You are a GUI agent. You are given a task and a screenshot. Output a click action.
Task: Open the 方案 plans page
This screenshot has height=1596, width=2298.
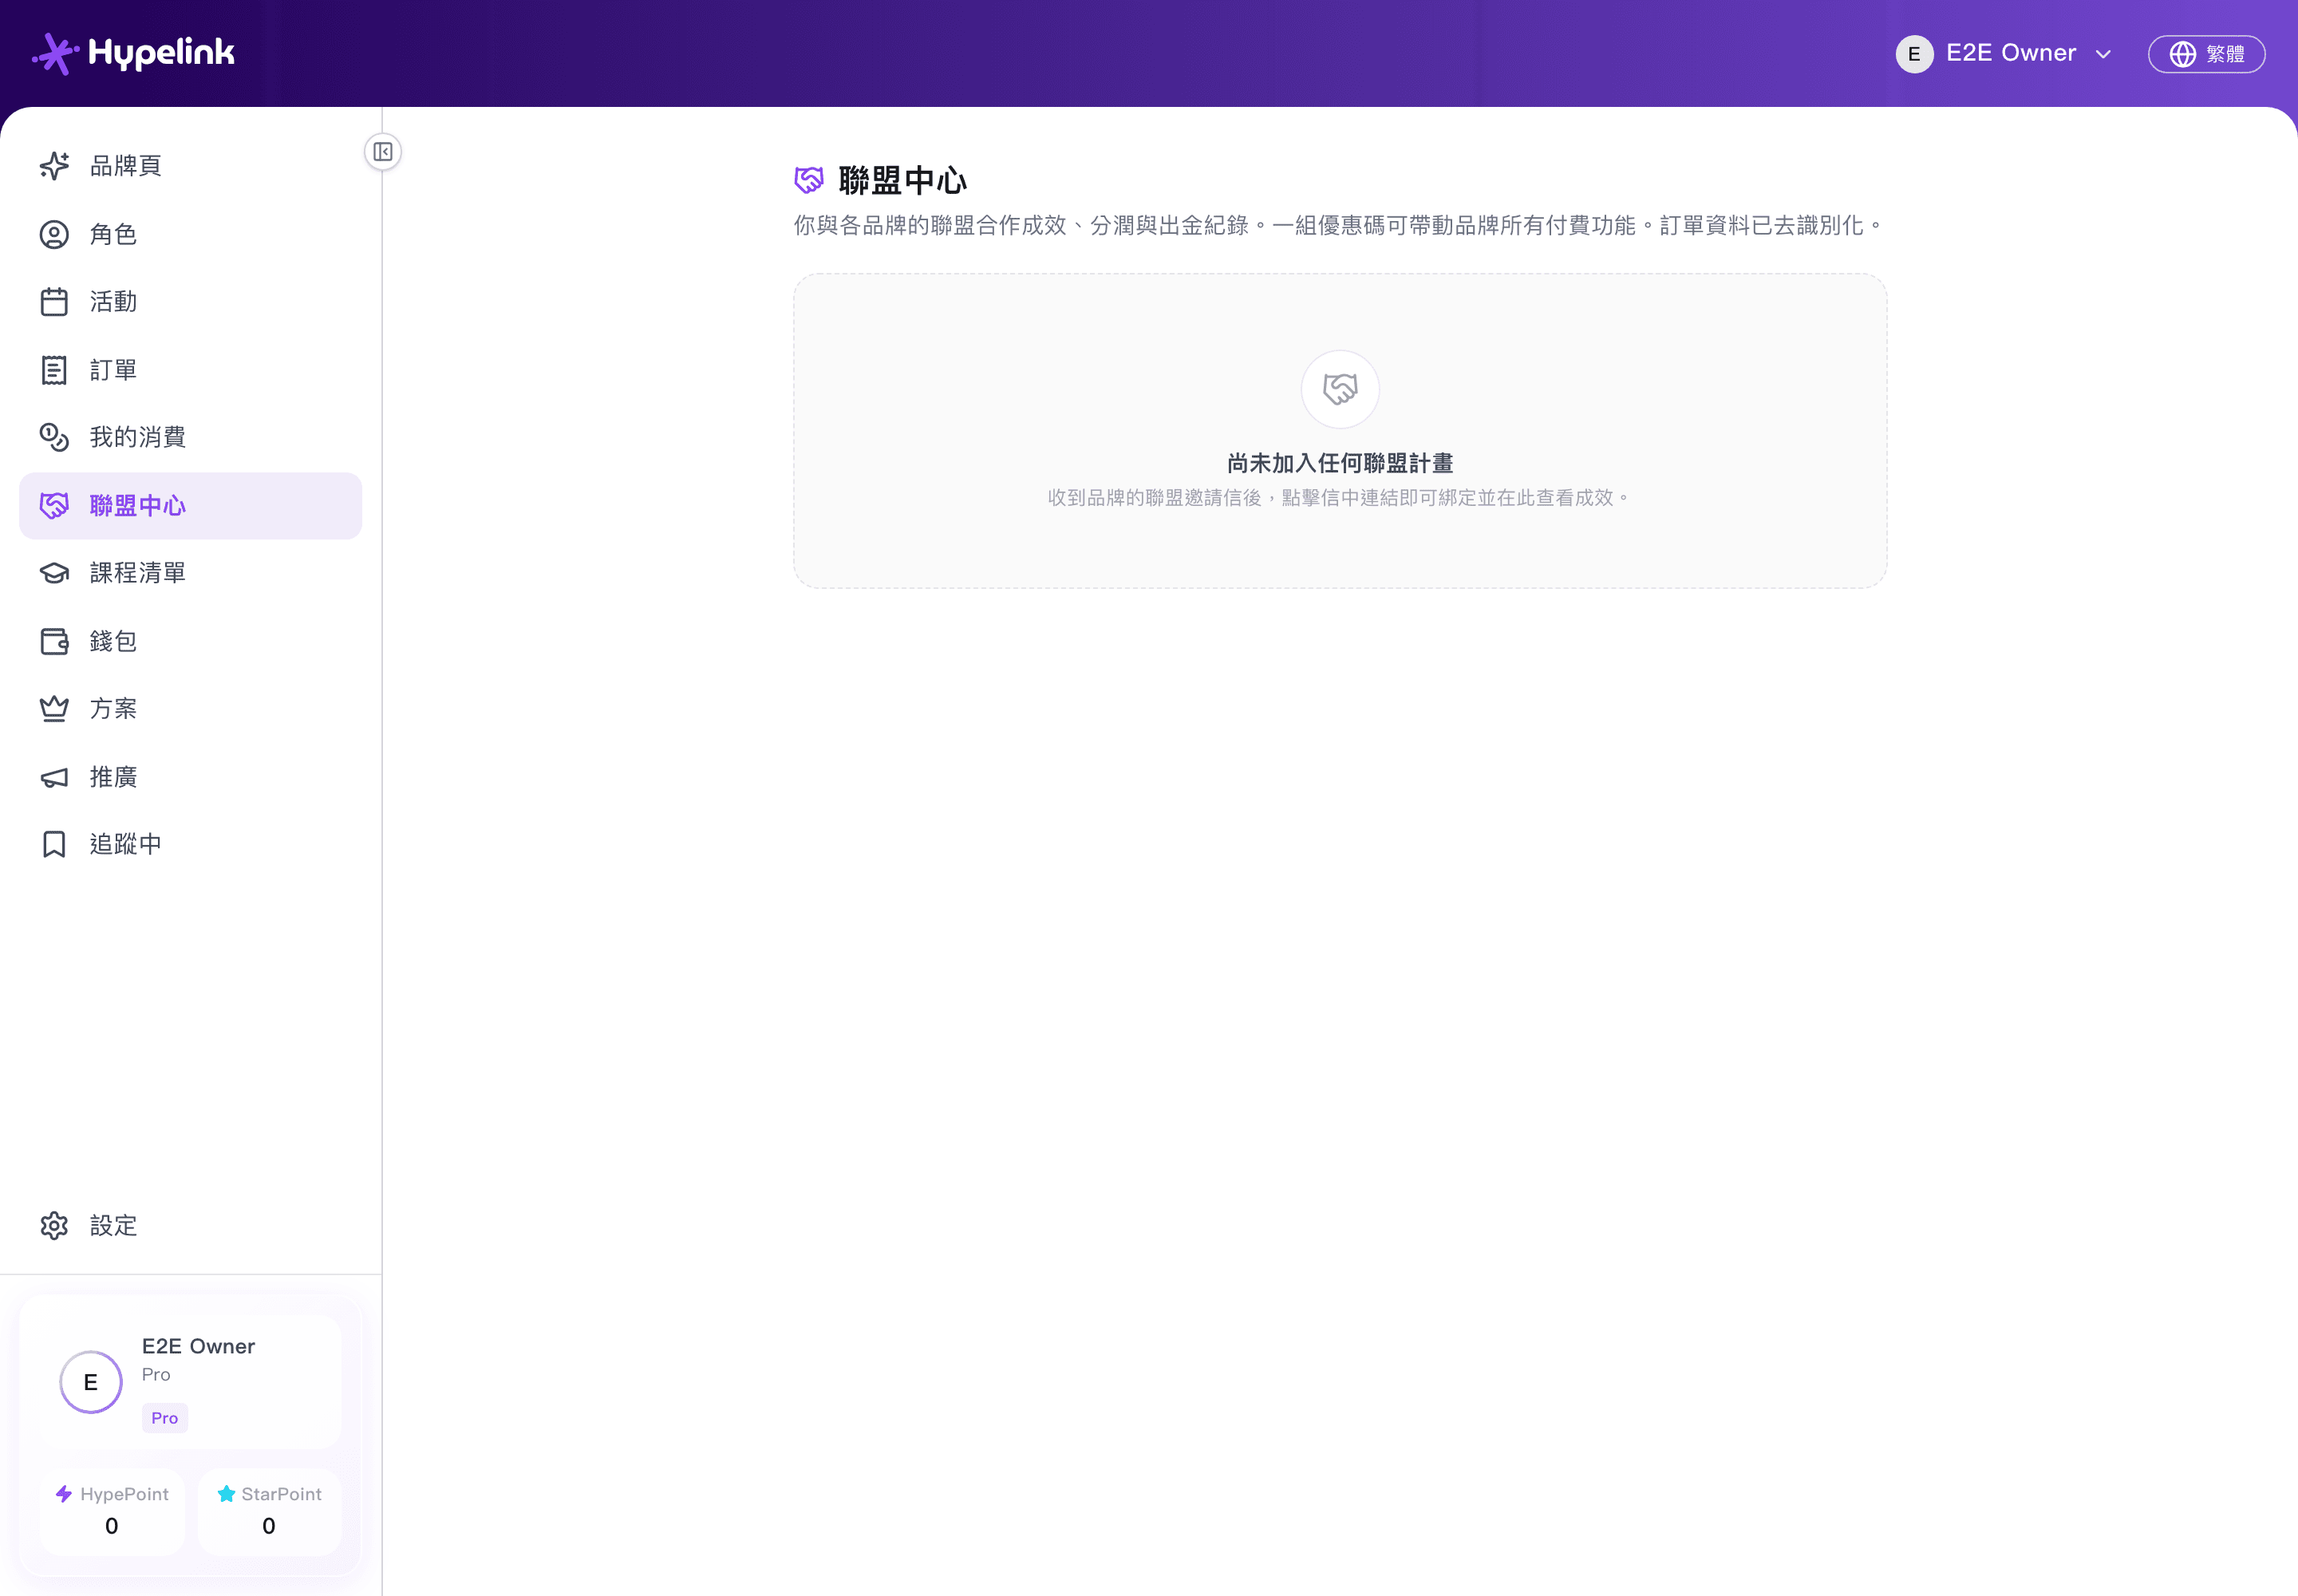[x=190, y=709]
